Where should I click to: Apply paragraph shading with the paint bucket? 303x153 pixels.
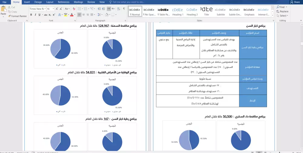point(107,15)
